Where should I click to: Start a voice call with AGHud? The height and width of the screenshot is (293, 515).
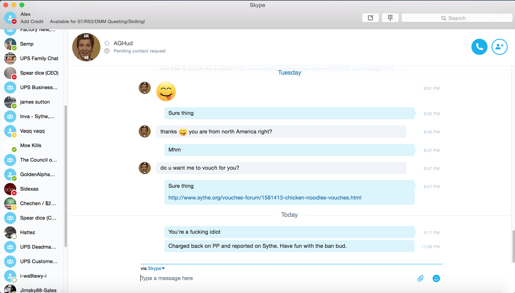pyautogui.click(x=479, y=47)
